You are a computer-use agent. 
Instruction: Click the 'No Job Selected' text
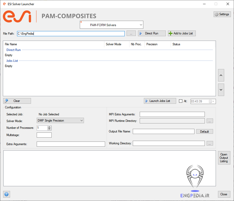49,114
